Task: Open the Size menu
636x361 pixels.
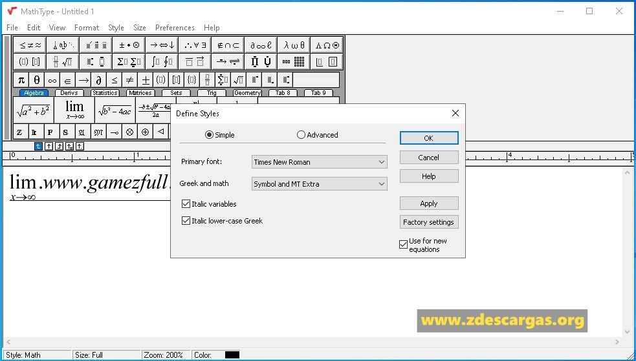Action: pos(140,28)
